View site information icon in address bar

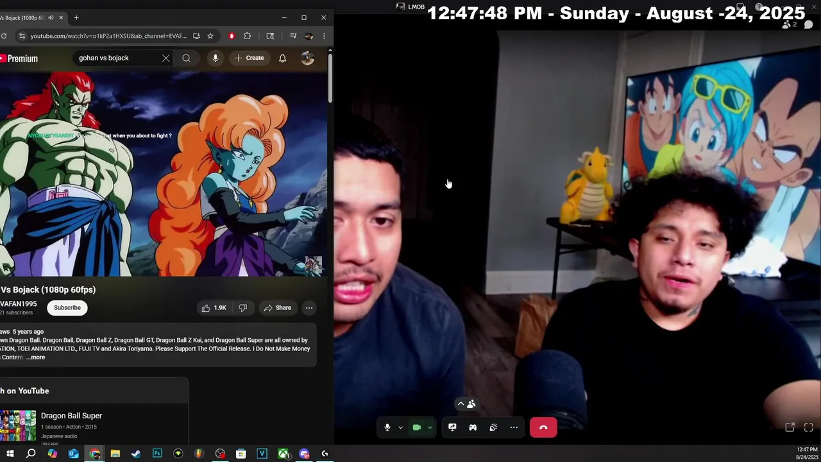click(22, 36)
